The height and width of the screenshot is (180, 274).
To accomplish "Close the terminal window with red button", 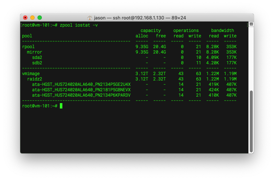I will [x=25, y=18].
